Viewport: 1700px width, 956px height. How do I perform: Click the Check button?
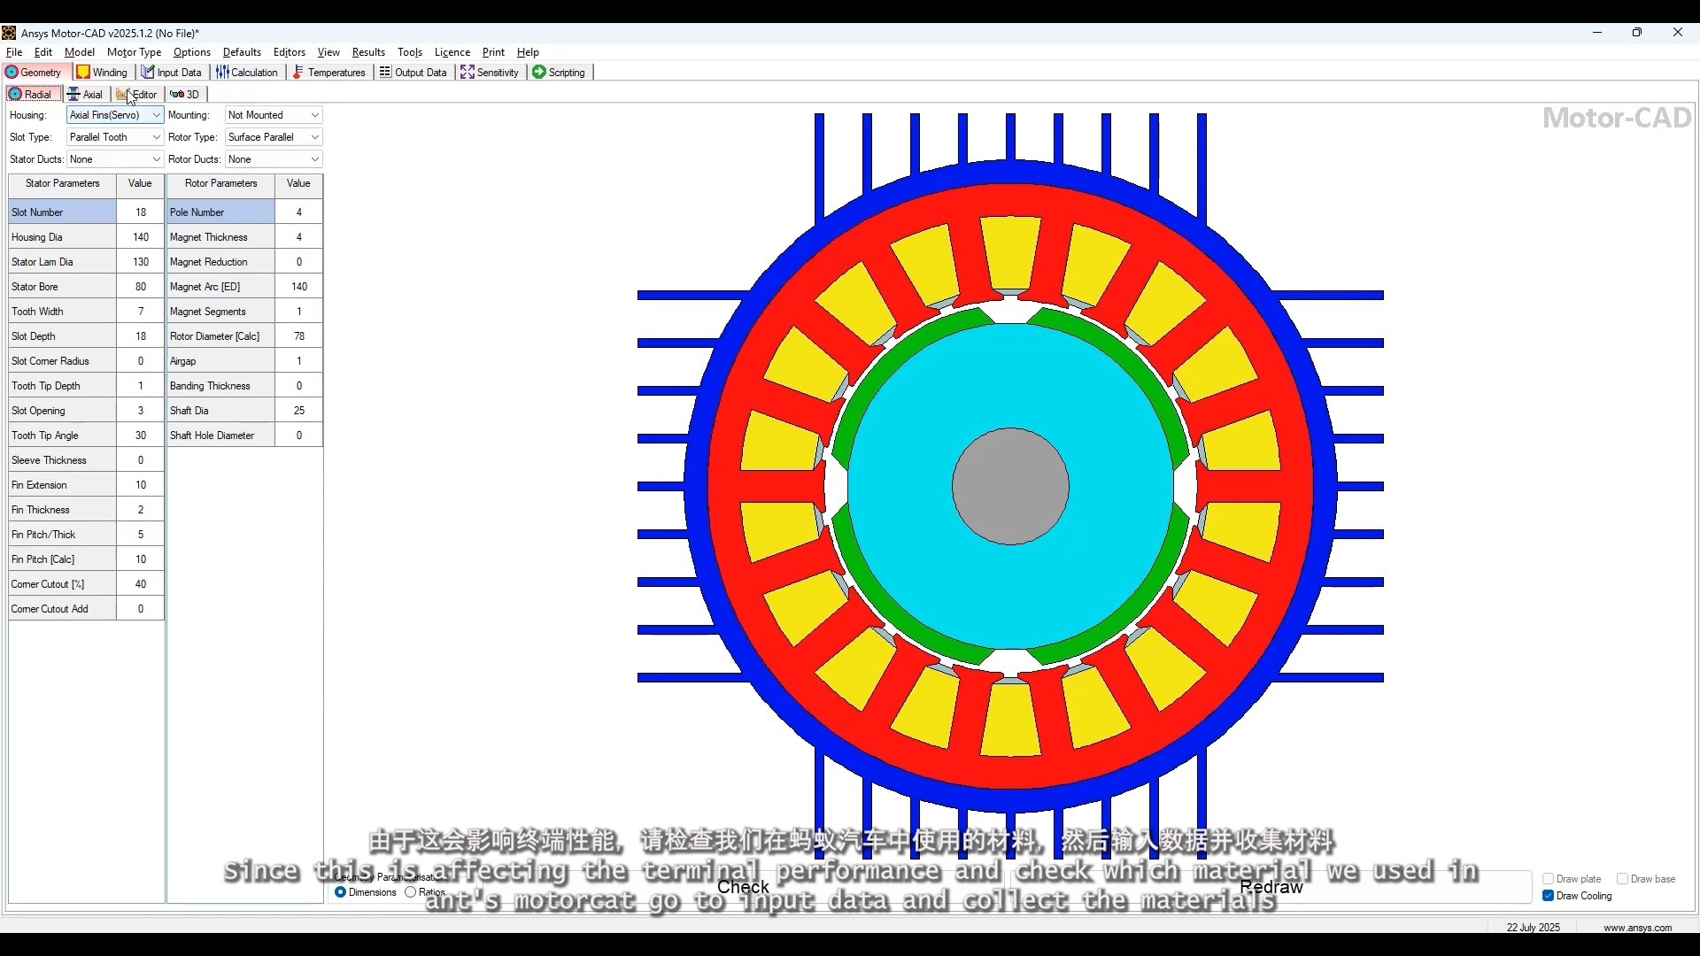click(743, 886)
